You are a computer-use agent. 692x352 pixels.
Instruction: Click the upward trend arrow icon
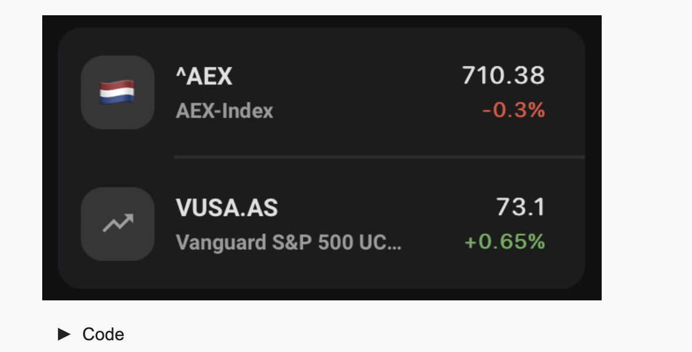point(118,223)
